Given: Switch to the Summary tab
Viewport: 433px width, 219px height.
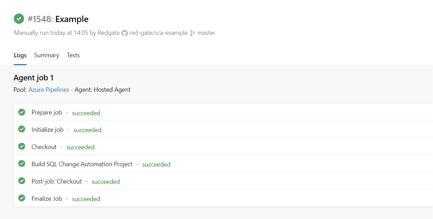Looking at the screenshot, I should [47, 55].
